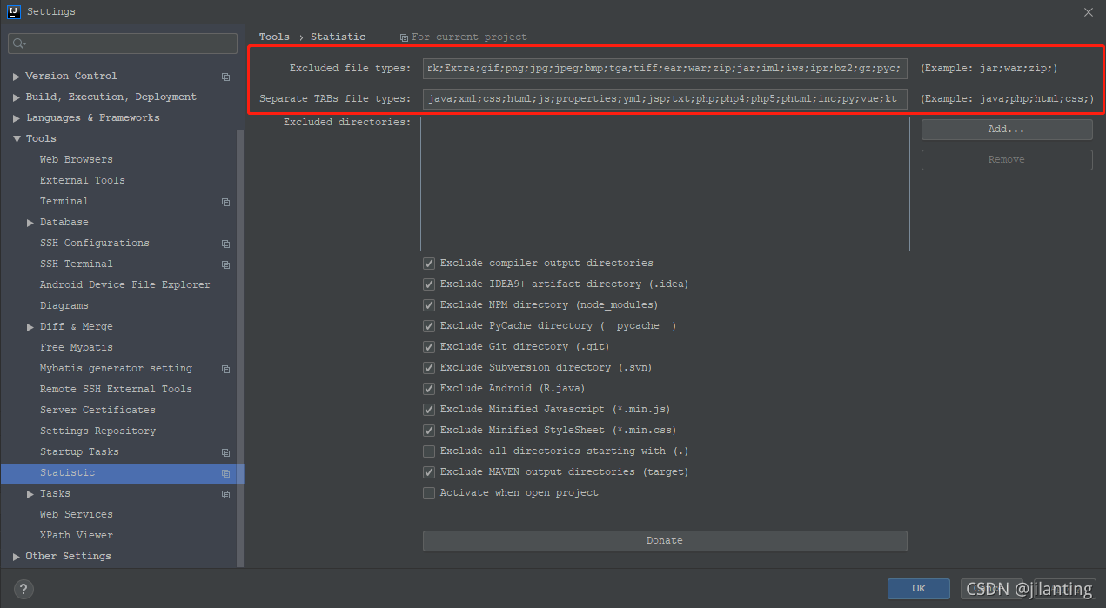Click project-level icon next to Version Control

tap(225, 77)
